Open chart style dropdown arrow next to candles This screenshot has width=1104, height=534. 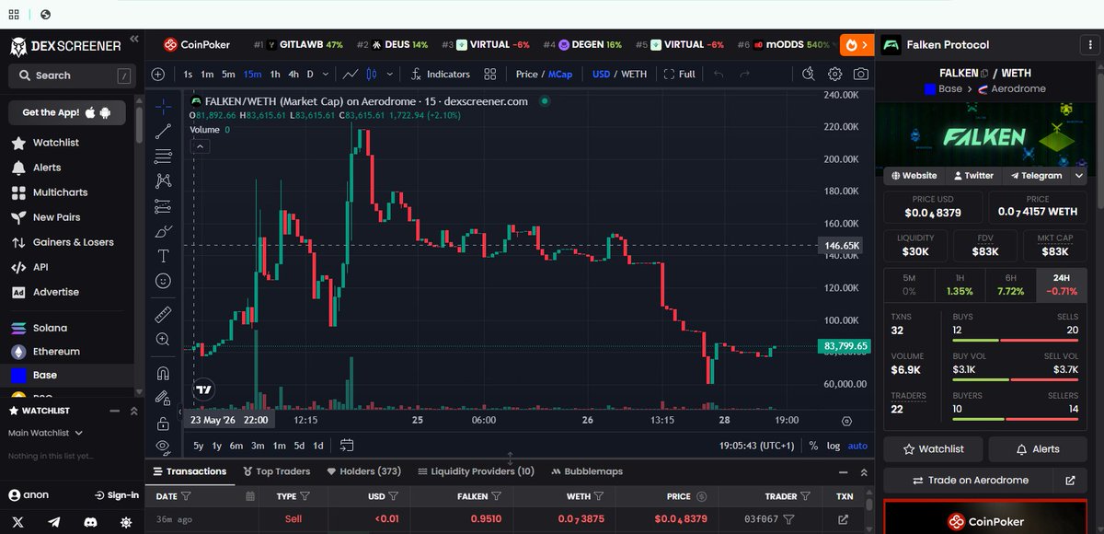pos(390,74)
